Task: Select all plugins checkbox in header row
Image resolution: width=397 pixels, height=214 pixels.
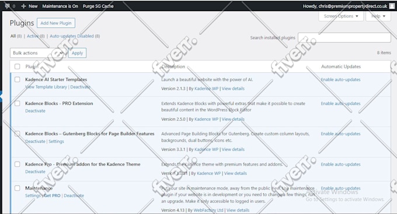Action: click(17, 66)
